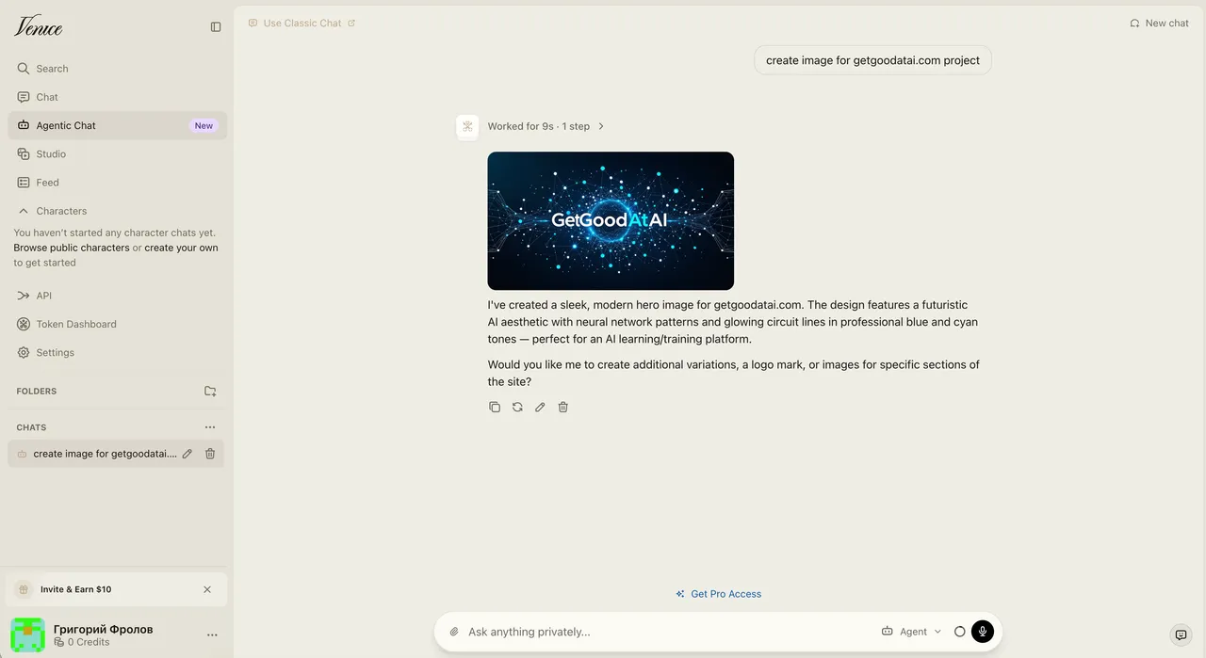Open the generated GetGoodAtAI image
The height and width of the screenshot is (658, 1206).
coord(611,221)
